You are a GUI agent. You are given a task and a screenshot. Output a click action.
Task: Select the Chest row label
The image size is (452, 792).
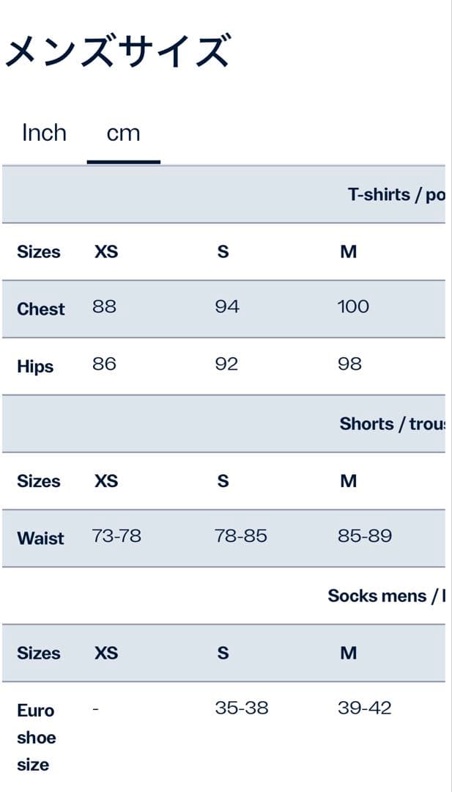click(41, 309)
